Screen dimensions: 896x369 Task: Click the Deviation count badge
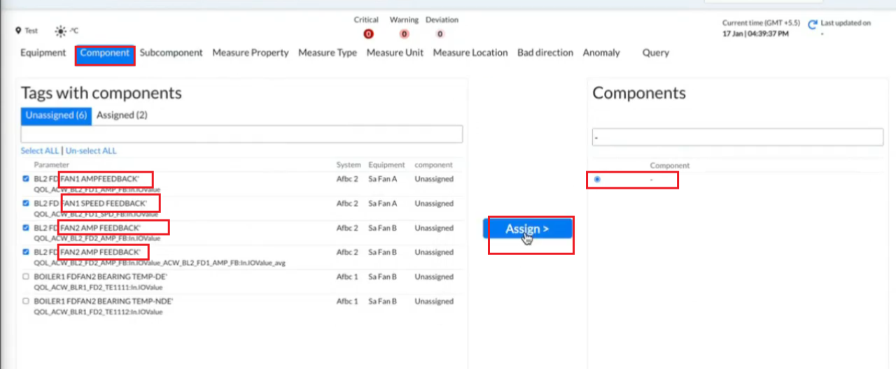pos(440,34)
